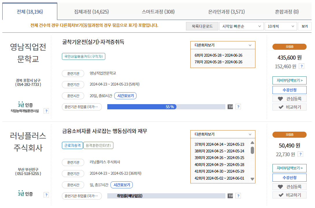315x208 pixels.
Task: Open 자비부담액보기 for the 러닝플러스 course
Action: (289, 168)
